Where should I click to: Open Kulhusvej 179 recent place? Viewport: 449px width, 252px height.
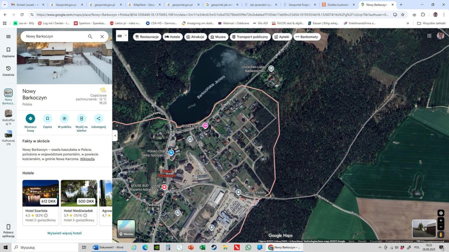click(8, 138)
